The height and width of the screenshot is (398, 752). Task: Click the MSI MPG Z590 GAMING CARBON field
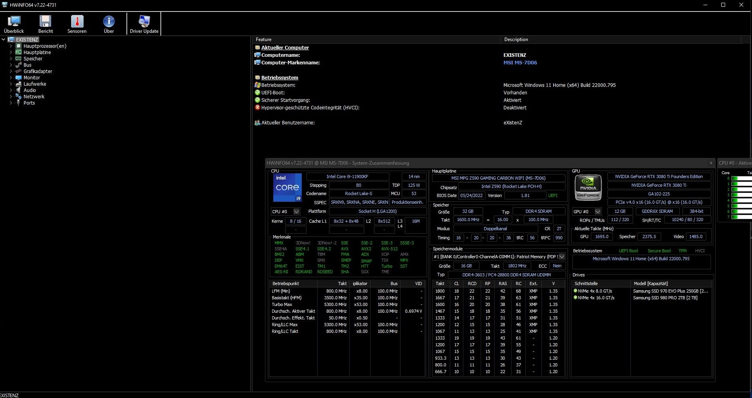click(x=498, y=178)
